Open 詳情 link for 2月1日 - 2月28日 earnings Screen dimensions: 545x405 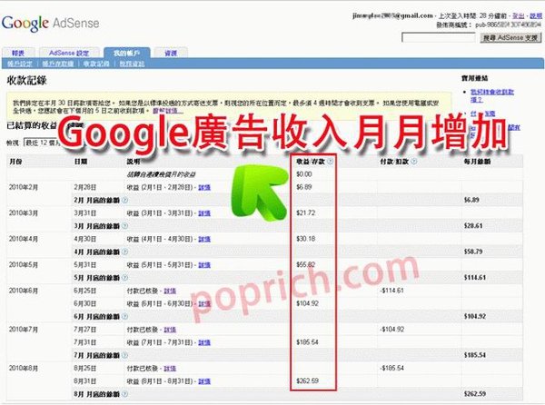[204, 187]
